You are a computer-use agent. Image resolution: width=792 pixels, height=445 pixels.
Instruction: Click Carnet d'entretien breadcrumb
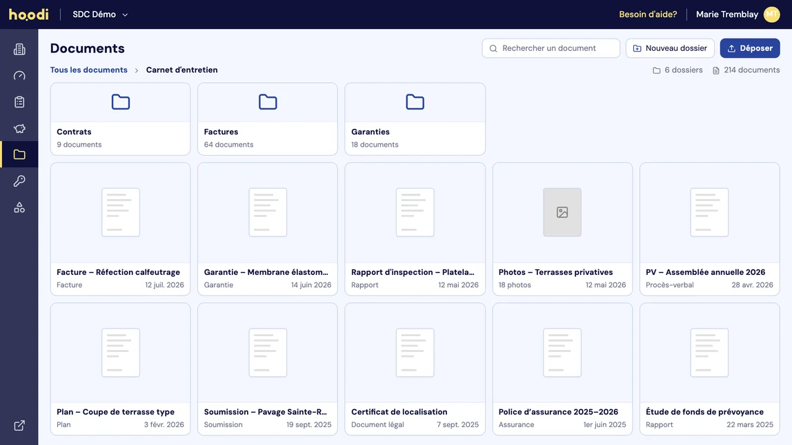(182, 70)
